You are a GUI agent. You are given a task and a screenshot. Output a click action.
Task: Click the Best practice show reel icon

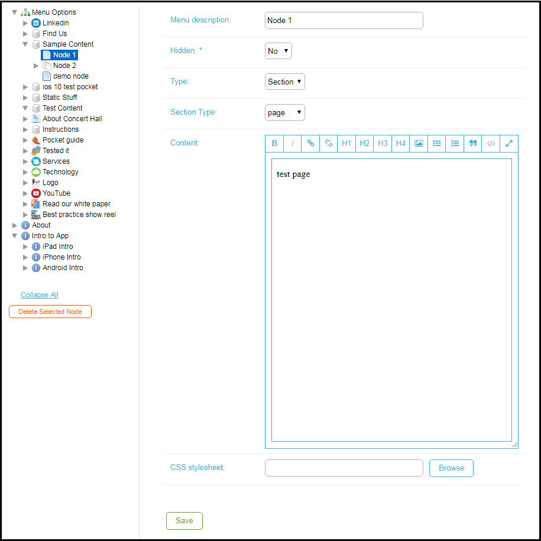(x=36, y=215)
